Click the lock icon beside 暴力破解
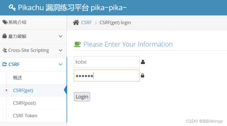The height and width of the screenshot is (126, 227). (x=5, y=36)
